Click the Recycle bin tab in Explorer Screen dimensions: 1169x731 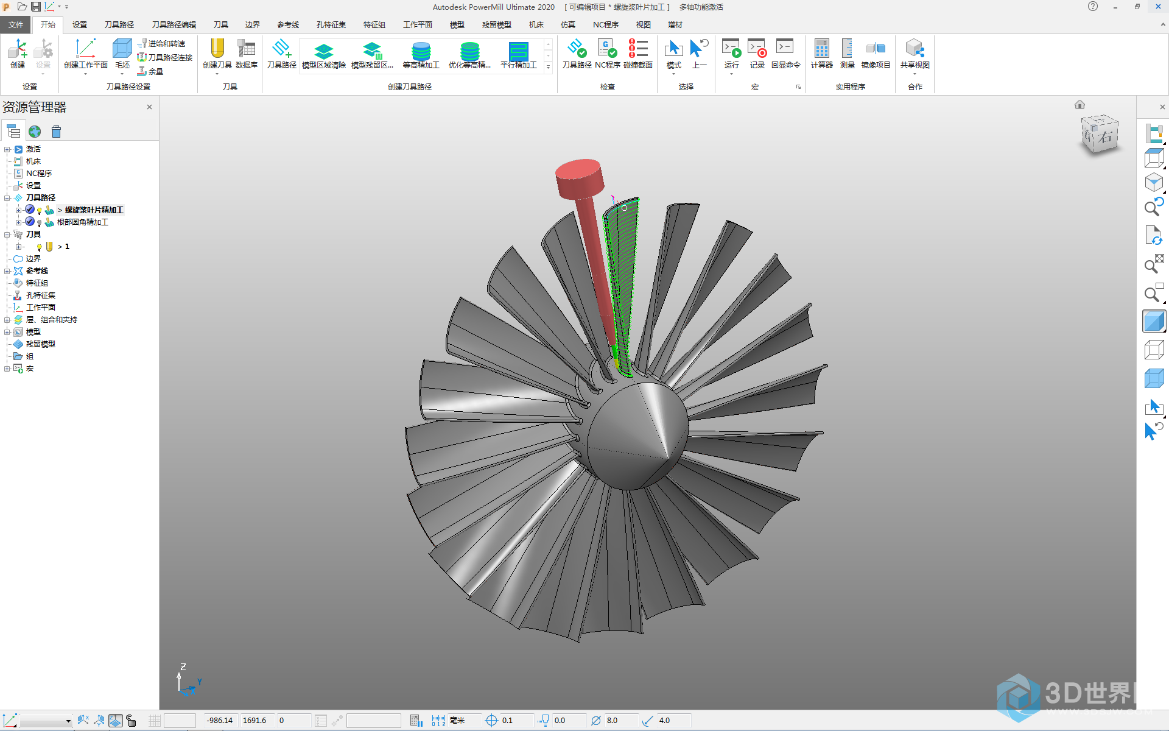[x=57, y=132]
